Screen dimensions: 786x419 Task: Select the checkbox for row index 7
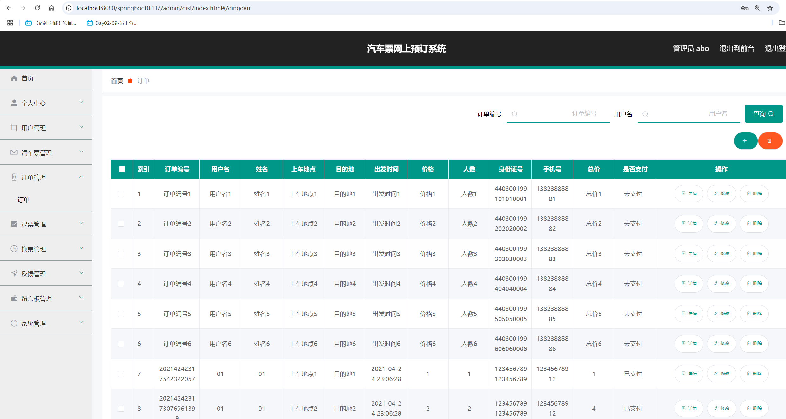(121, 374)
